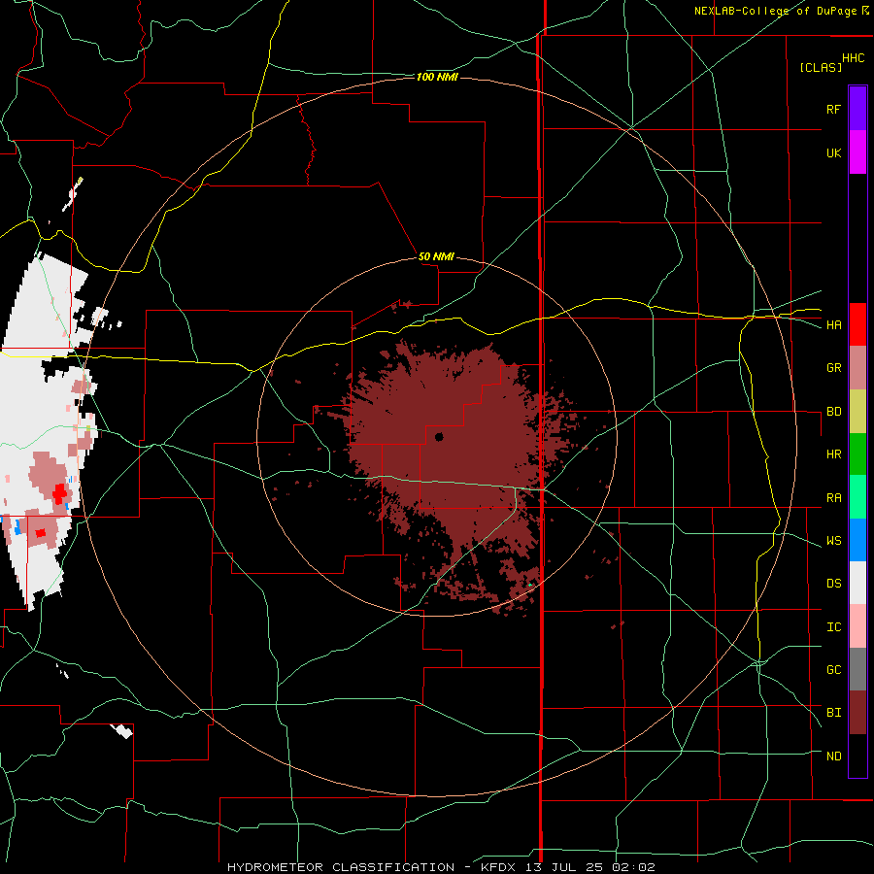Screen dimensions: 874x874
Task: Click the "IC" legend label
Action: point(833,627)
